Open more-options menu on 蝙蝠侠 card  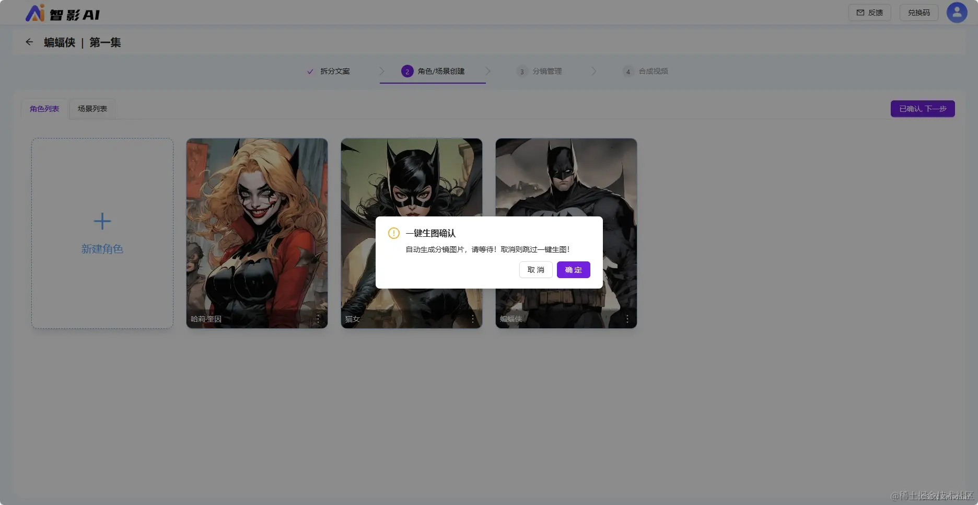tap(627, 319)
